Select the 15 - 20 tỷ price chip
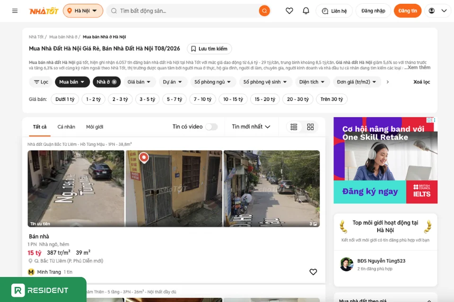454x302 pixels. pos(265,100)
